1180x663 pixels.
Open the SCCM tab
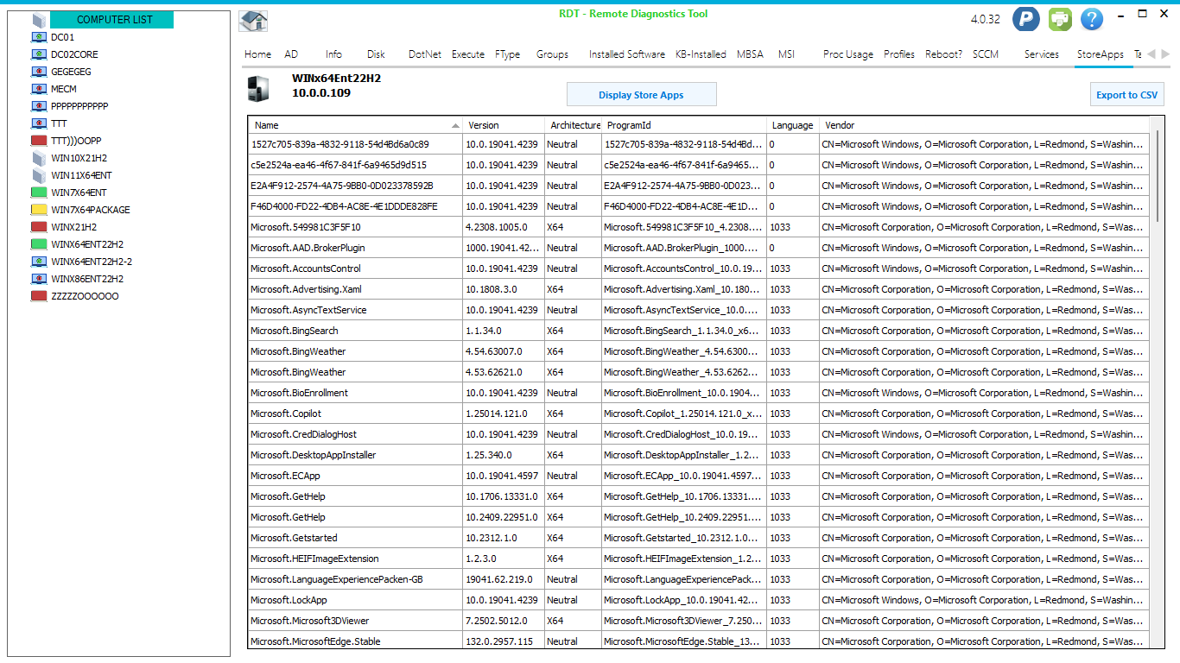pyautogui.click(x=986, y=54)
